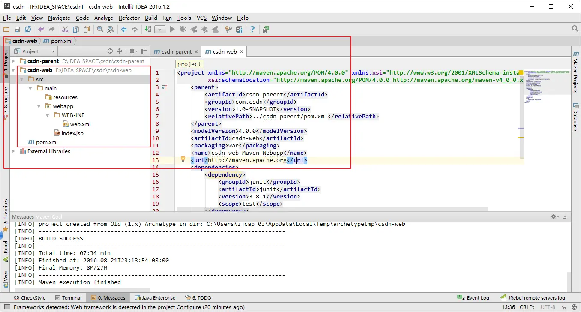Select index.jsp in the project tree
This screenshot has height=312, width=581.
[x=69, y=133]
